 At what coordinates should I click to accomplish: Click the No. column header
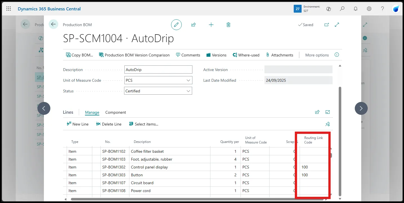tap(108, 142)
